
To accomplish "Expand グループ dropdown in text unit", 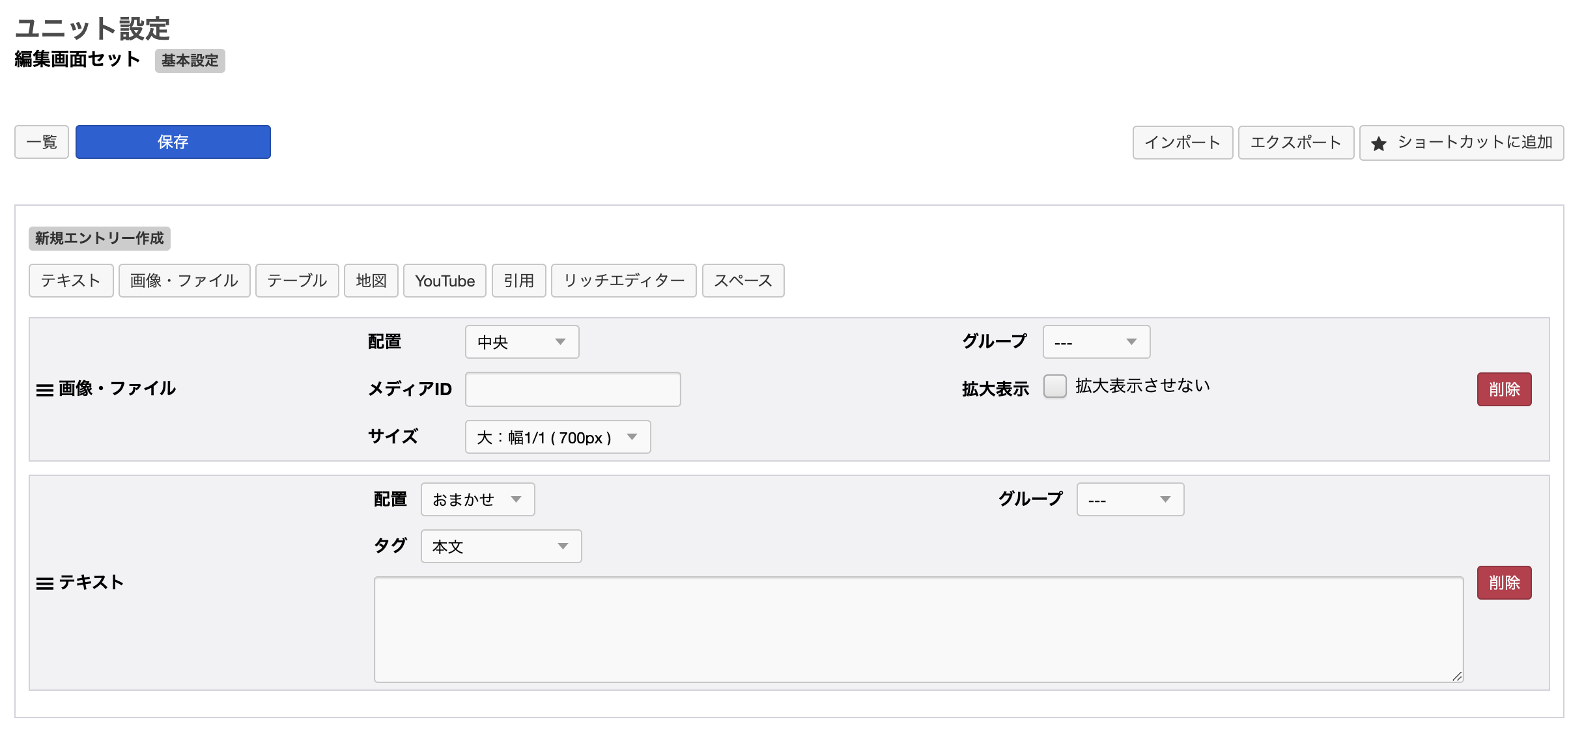I will tap(1130, 499).
